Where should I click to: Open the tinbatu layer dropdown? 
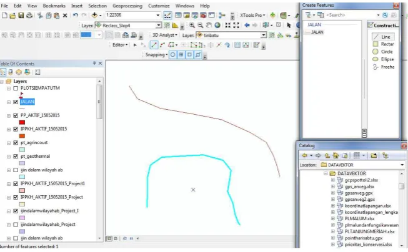(264, 35)
